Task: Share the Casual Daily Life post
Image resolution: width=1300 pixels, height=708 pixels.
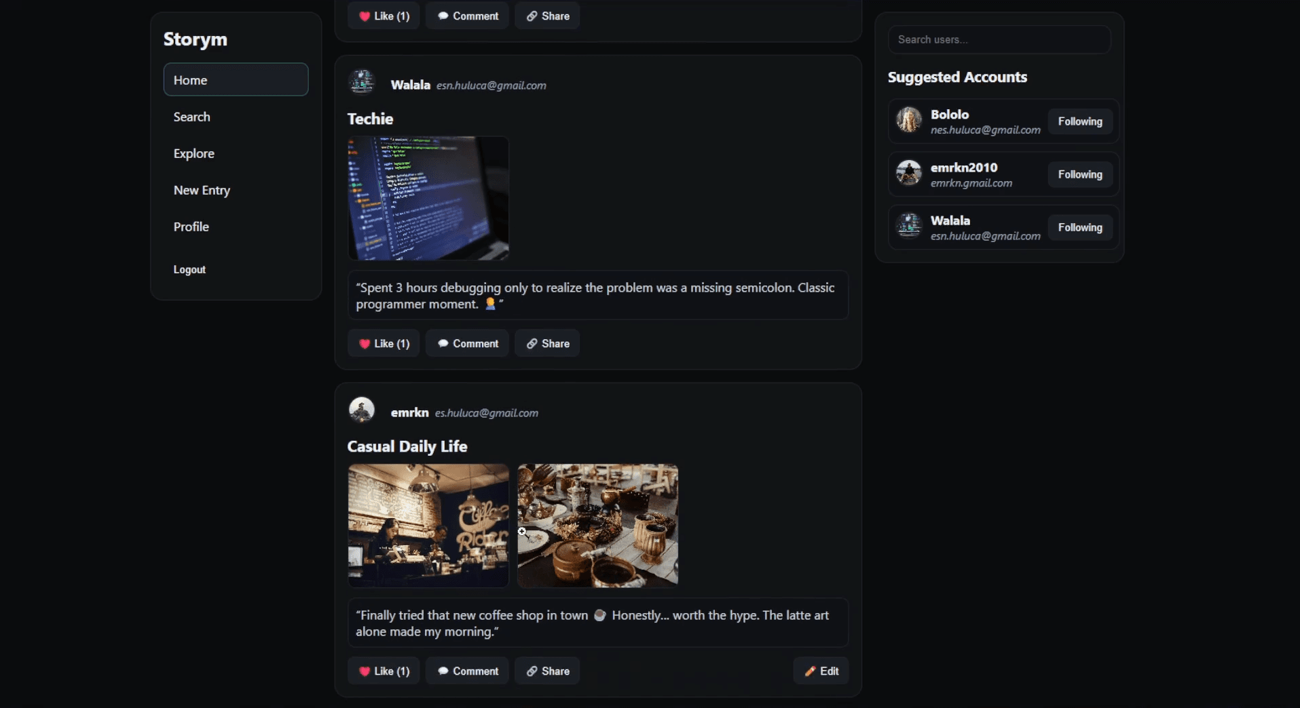Action: pyautogui.click(x=547, y=671)
